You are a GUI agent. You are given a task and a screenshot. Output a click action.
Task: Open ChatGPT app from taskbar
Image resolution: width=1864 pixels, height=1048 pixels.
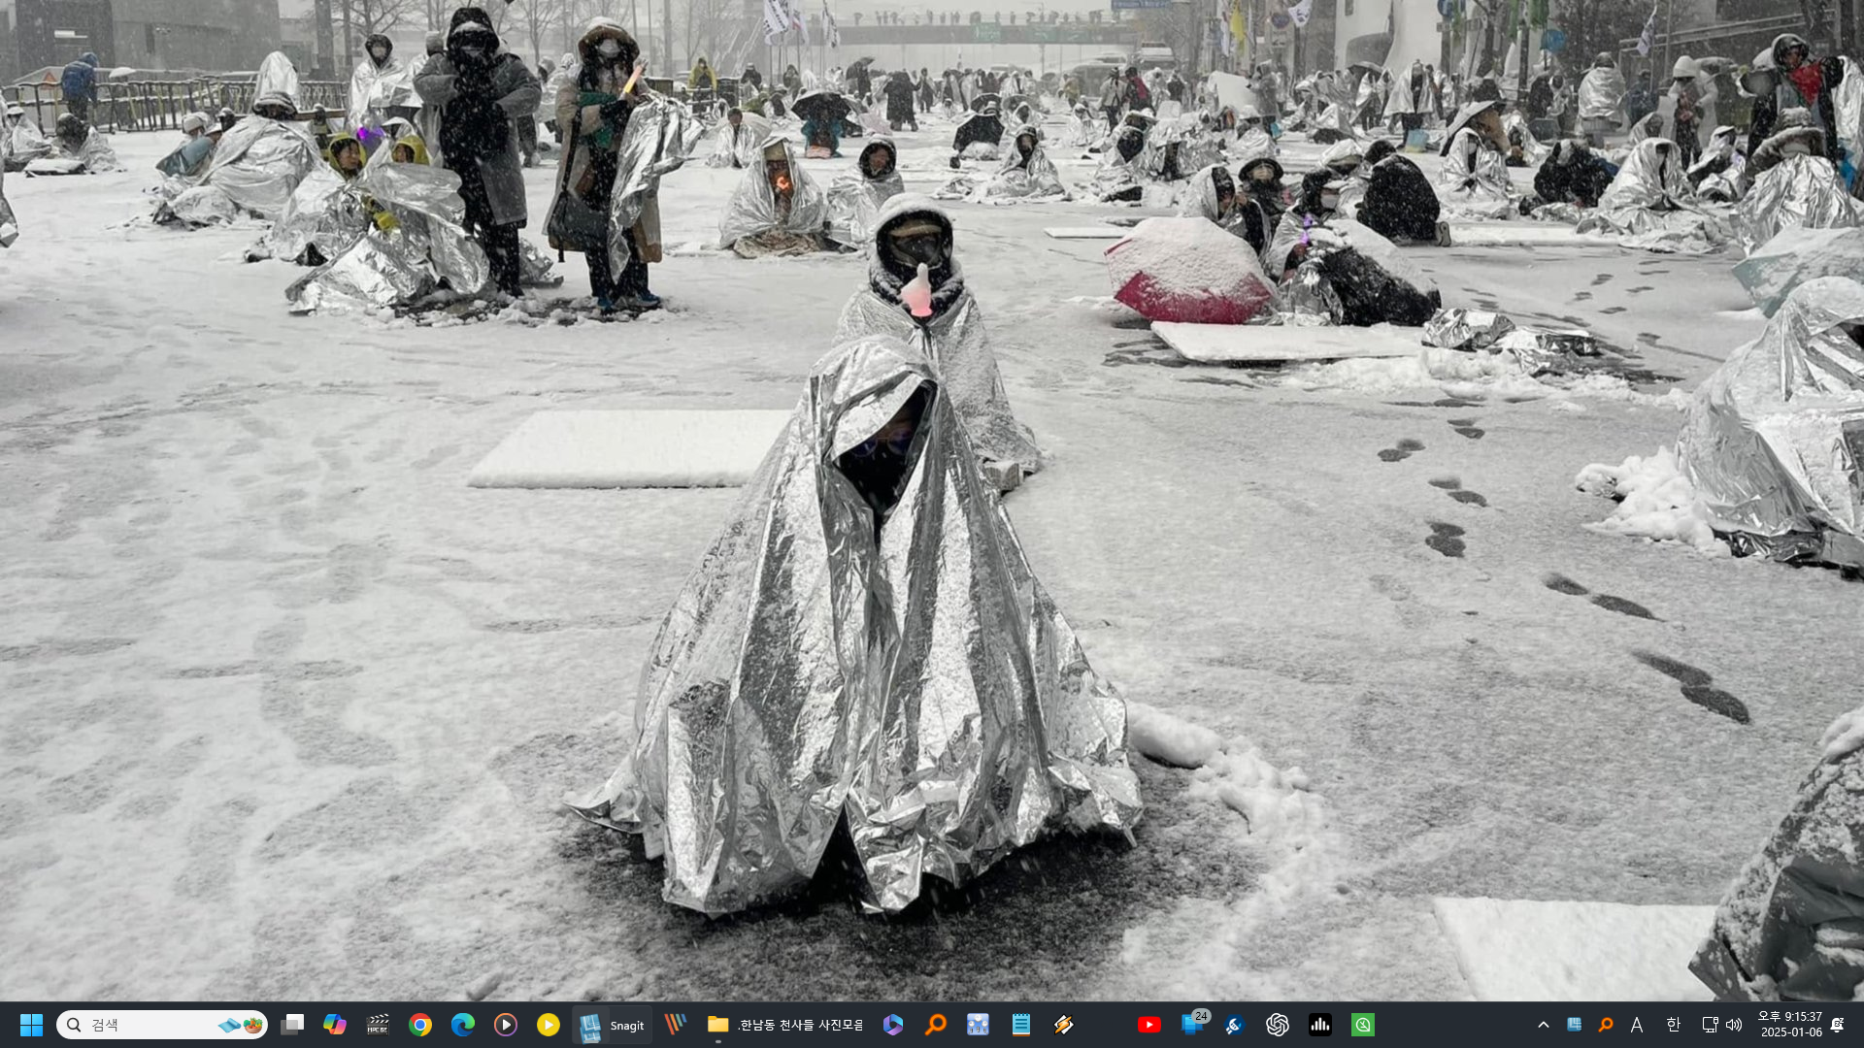click(1277, 1025)
